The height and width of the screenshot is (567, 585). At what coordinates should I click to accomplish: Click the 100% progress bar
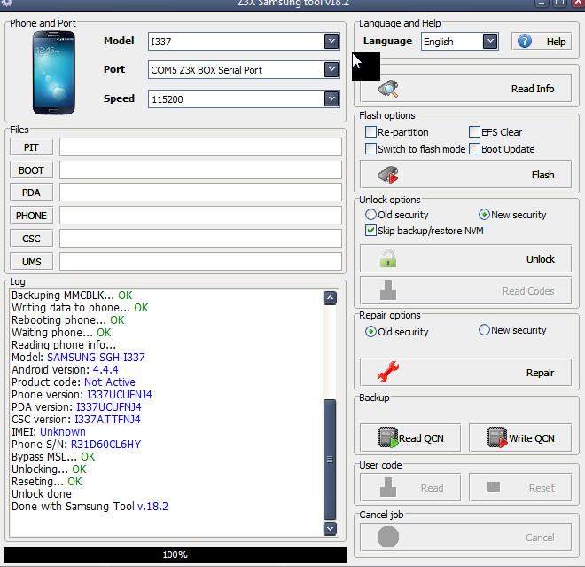tap(175, 555)
